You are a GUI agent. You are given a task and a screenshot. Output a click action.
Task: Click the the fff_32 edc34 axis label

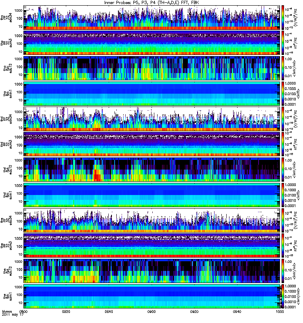click(6, 220)
